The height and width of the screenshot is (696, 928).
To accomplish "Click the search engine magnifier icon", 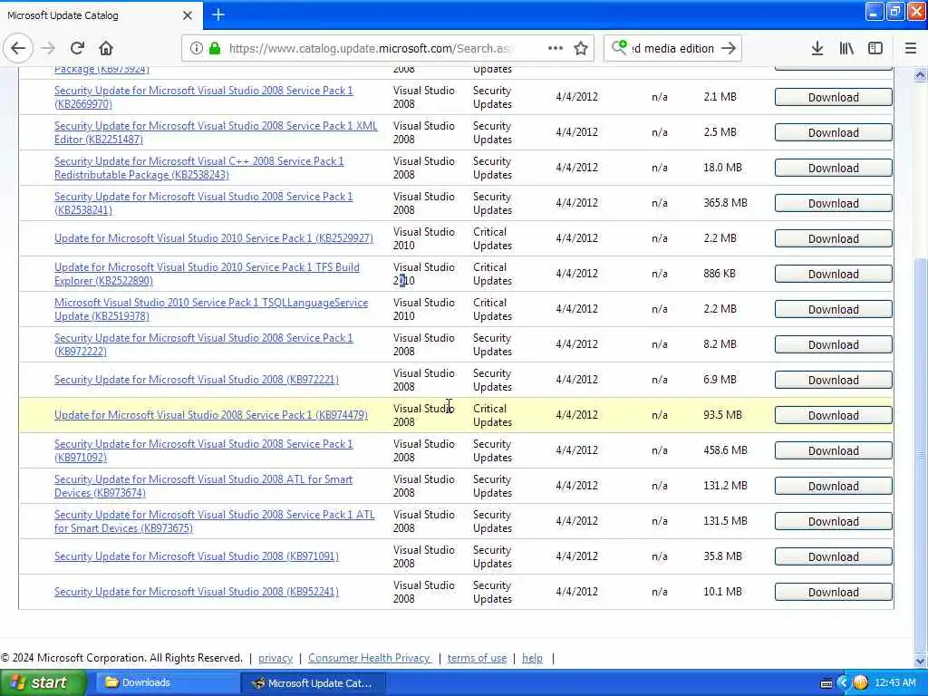I will (x=619, y=47).
